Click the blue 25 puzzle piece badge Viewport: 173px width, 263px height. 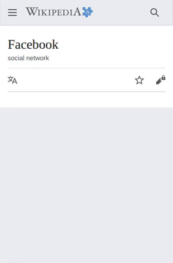coord(88,12)
